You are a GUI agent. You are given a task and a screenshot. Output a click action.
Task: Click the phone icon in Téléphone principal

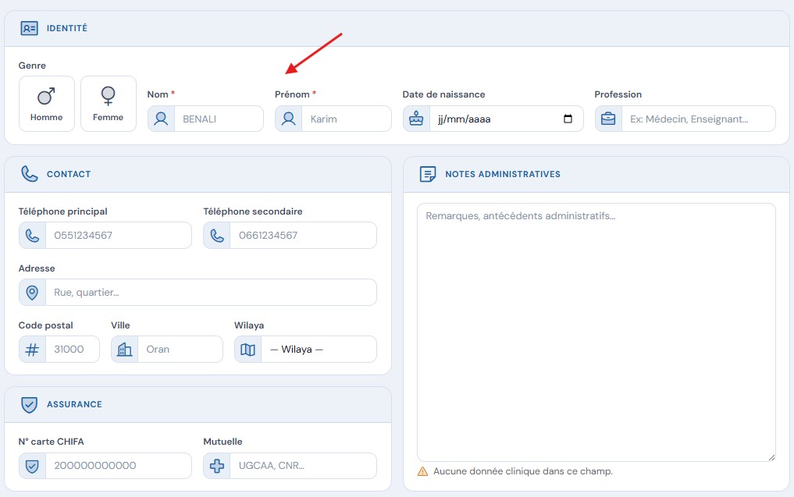(x=33, y=236)
